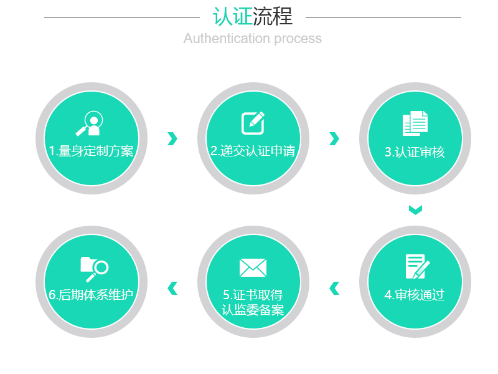The width and height of the screenshot is (498, 374).
Task: Click the 认监委备案 text in step 5
Action: click(253, 310)
